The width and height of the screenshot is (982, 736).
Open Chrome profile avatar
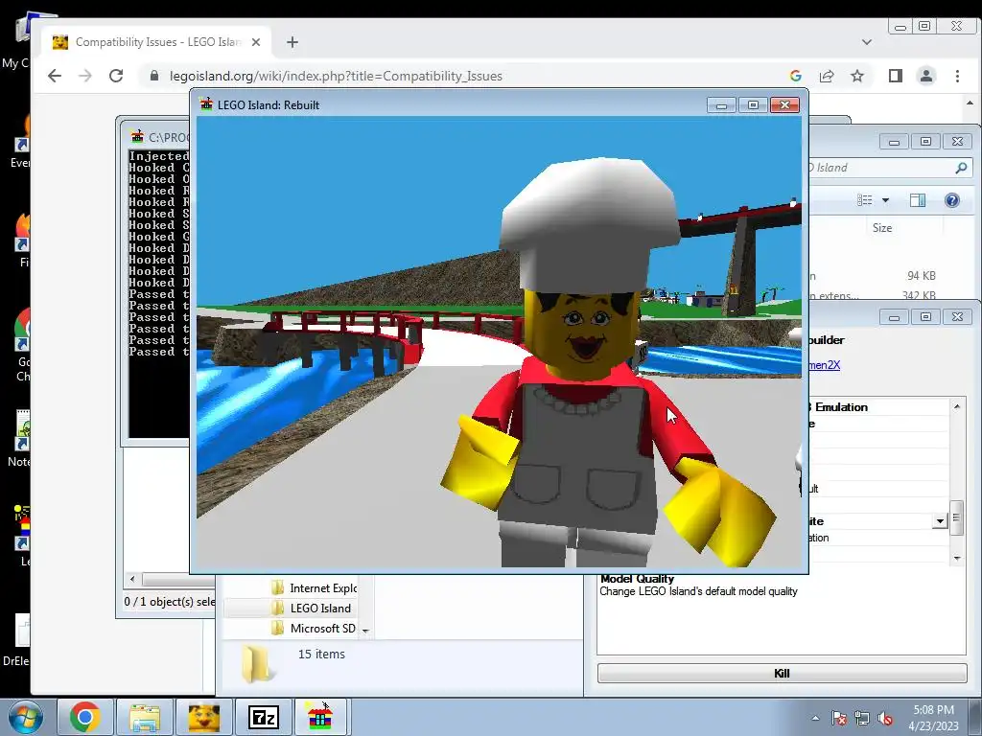(925, 76)
